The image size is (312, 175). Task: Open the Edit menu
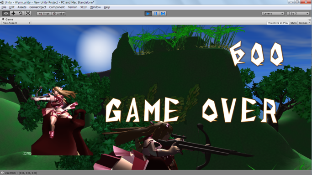click(x=12, y=7)
